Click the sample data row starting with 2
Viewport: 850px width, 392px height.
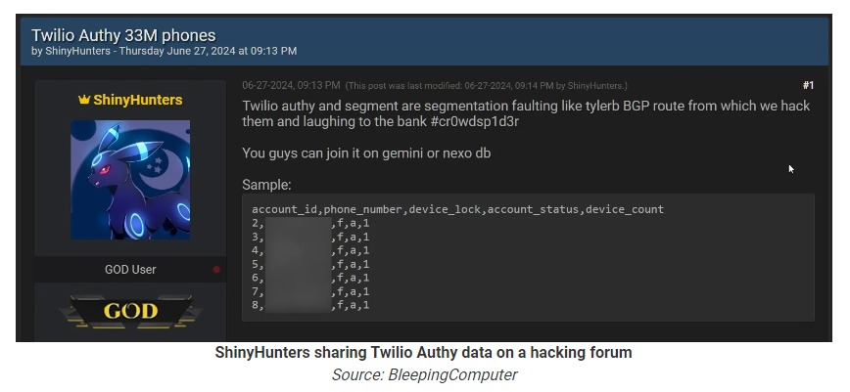tap(310, 223)
